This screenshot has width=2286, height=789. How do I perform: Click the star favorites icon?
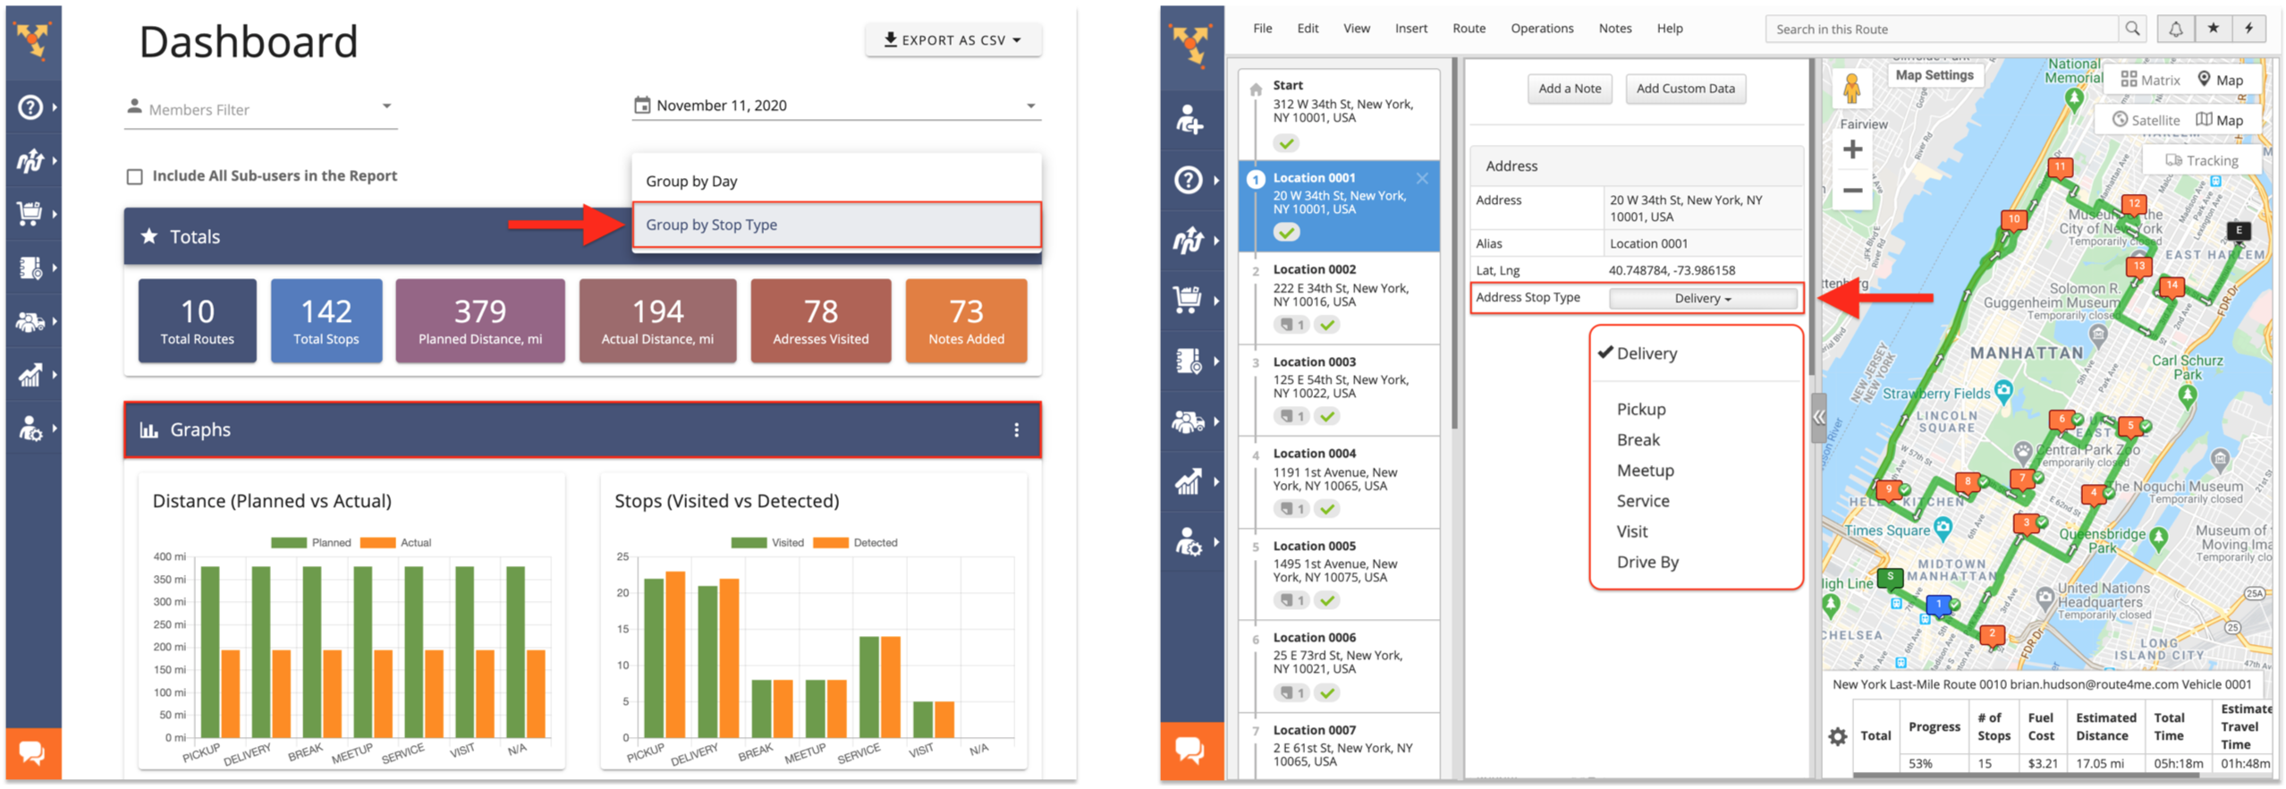pyautogui.click(x=2214, y=29)
